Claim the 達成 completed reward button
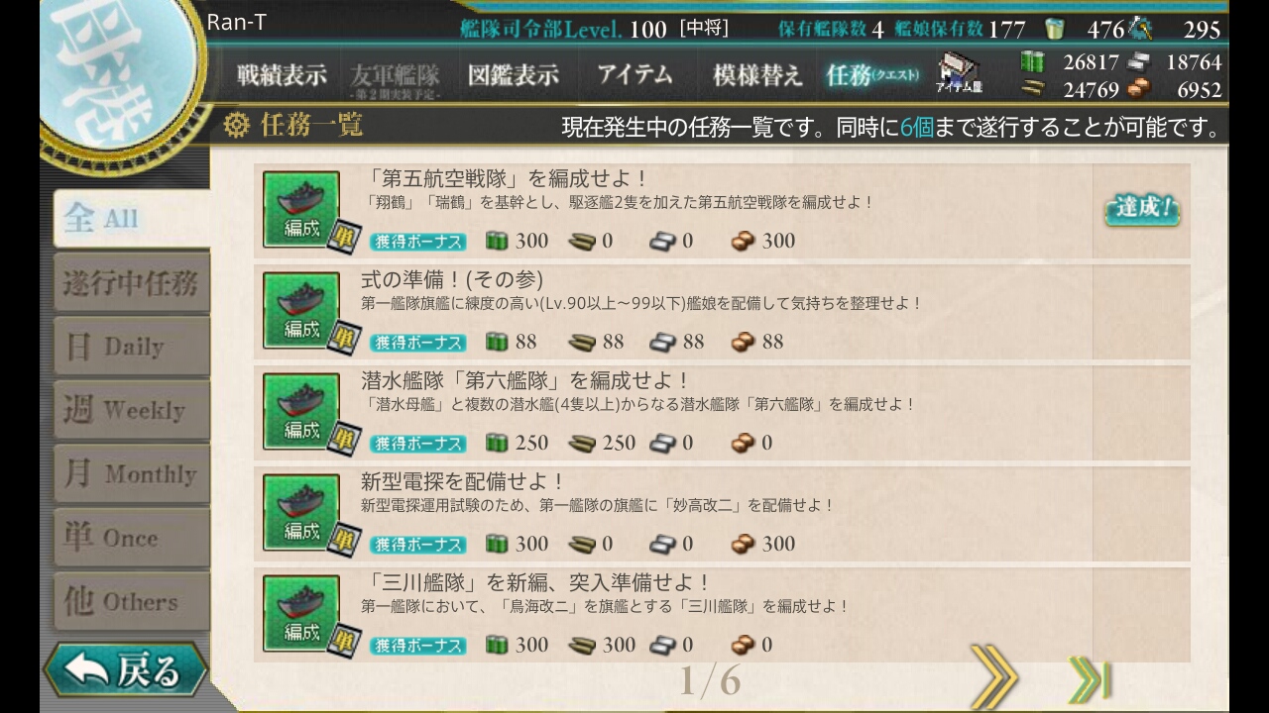Viewport: 1269px width, 713px height. (x=1142, y=210)
